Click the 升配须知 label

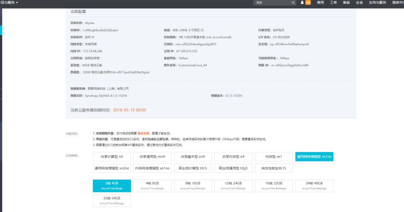(72, 134)
